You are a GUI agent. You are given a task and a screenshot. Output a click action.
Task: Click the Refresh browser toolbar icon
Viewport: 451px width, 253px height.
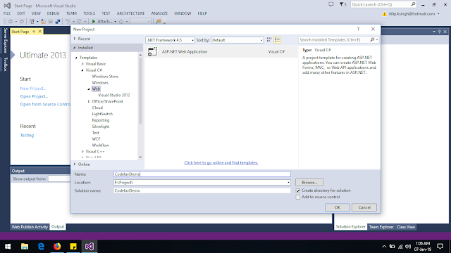(x=121, y=22)
